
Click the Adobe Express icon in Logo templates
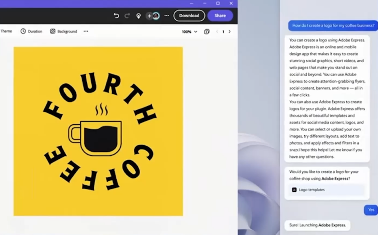294,190
